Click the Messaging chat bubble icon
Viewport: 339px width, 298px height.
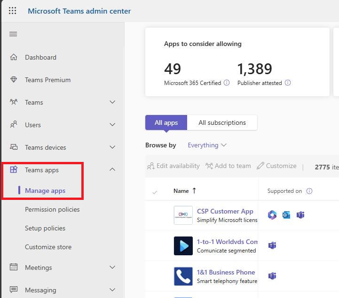pos(14,290)
